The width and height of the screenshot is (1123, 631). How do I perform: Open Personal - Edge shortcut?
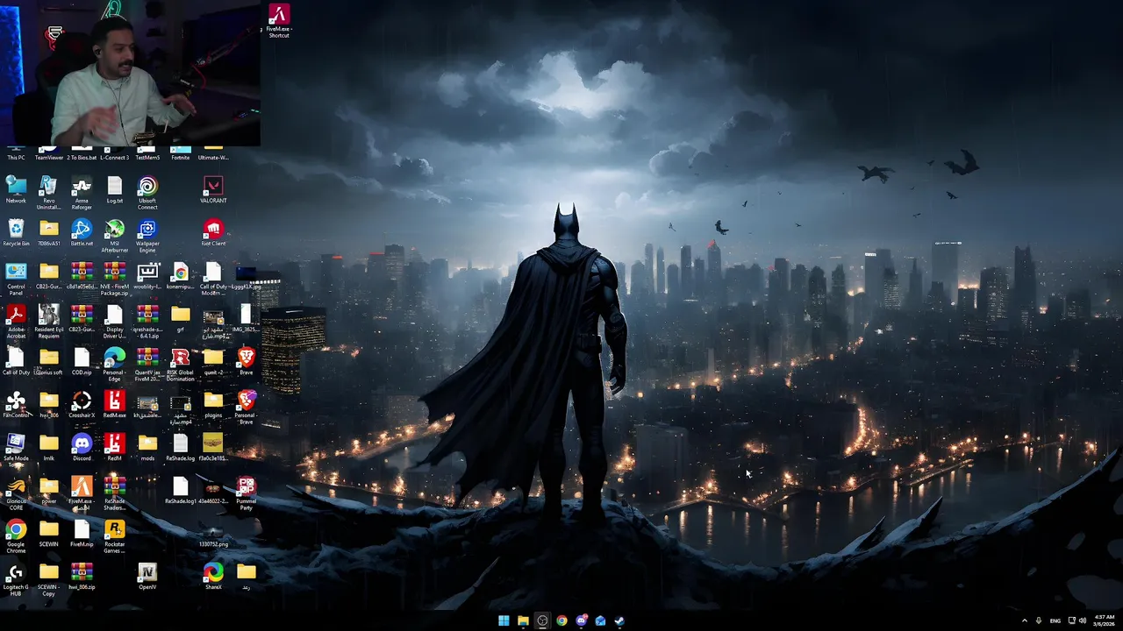point(115,365)
